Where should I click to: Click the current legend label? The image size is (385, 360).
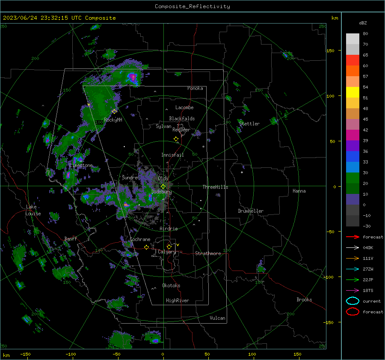(x=372, y=301)
